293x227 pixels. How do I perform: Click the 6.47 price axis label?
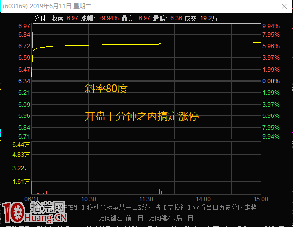pos(24,70)
